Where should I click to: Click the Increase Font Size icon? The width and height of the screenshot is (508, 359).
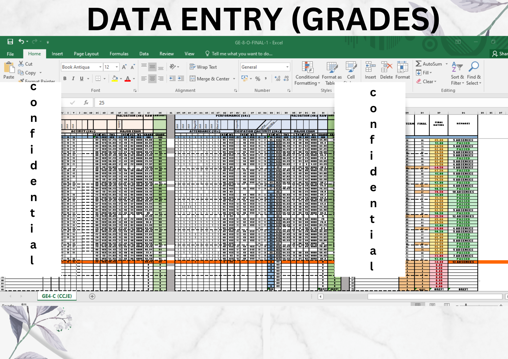(124, 67)
